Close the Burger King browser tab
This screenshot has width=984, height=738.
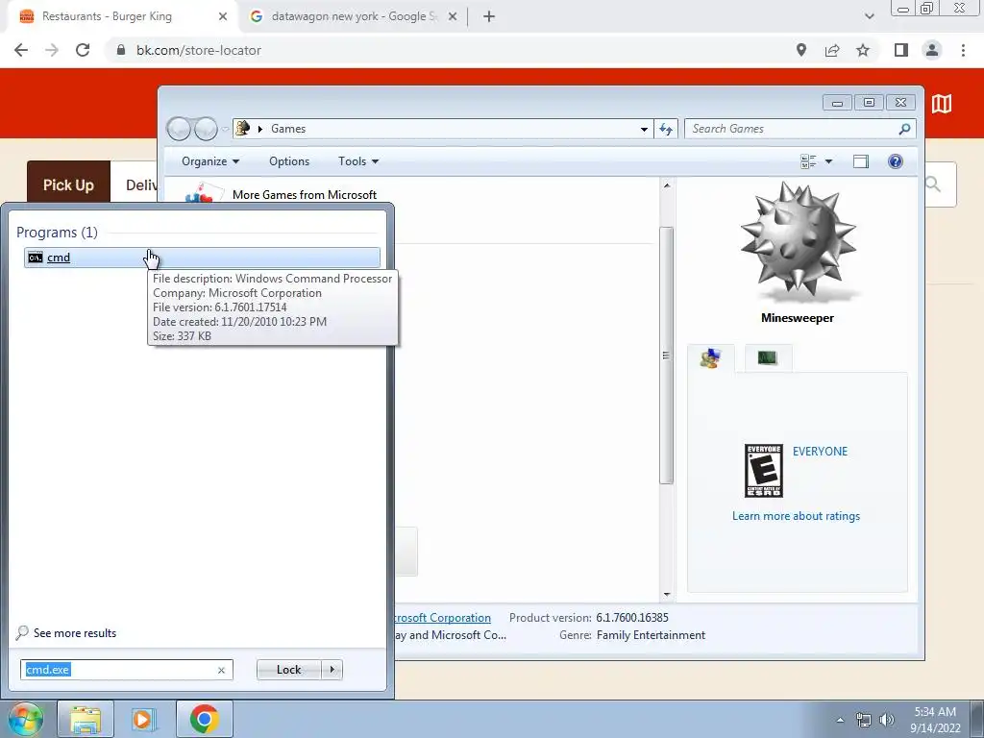point(223,16)
